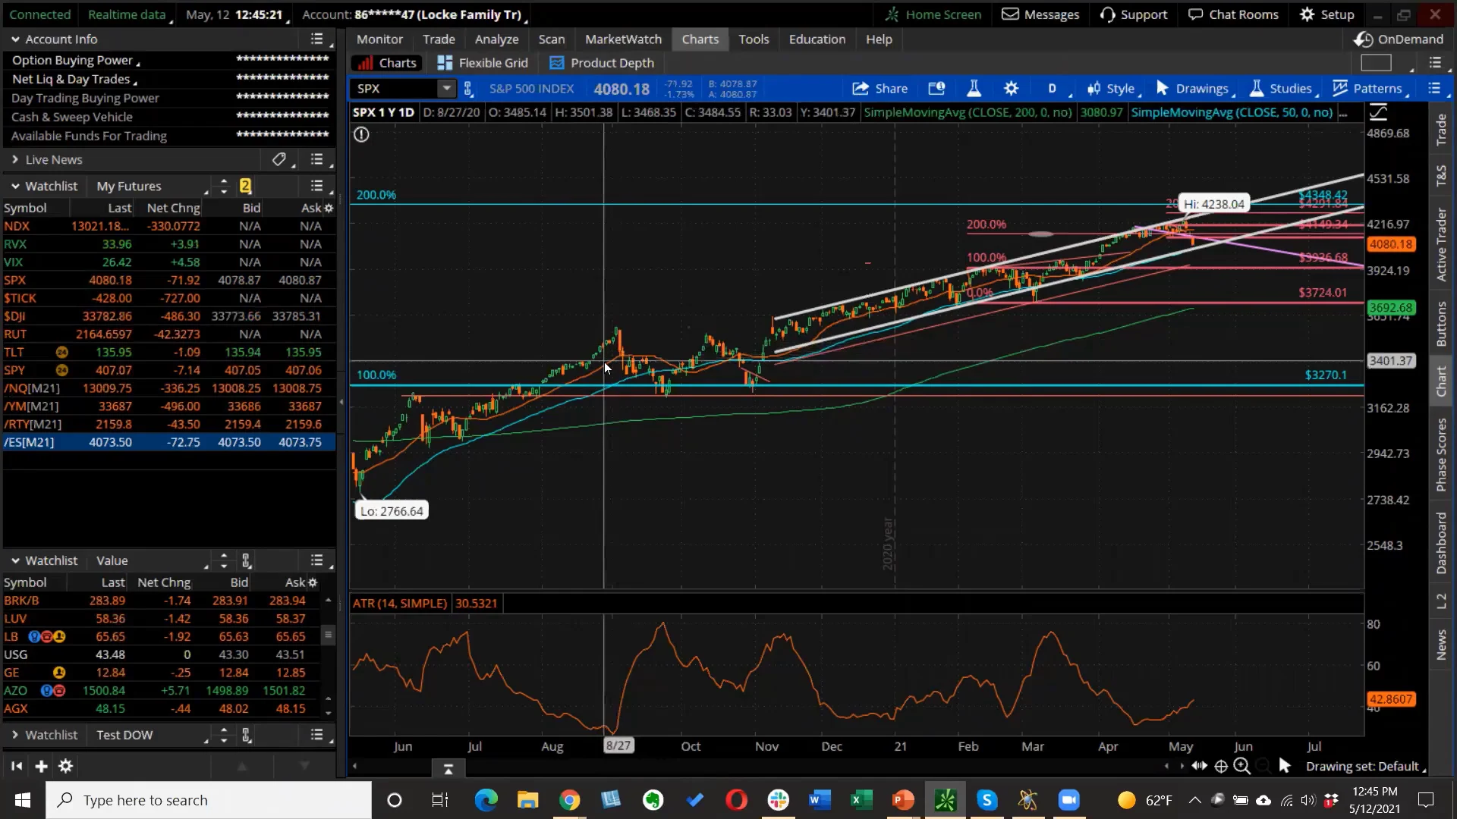Open the D timeframe selector
This screenshot has width=1457, height=819.
1052,89
